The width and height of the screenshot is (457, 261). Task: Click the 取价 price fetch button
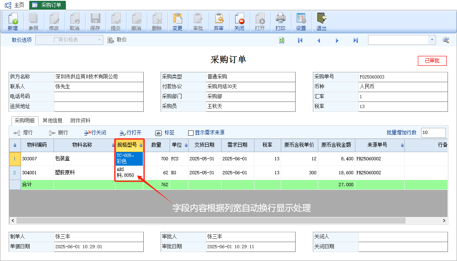117,40
